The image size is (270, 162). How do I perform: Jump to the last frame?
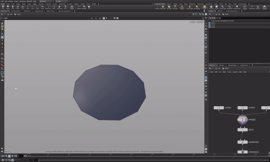click(16, 156)
